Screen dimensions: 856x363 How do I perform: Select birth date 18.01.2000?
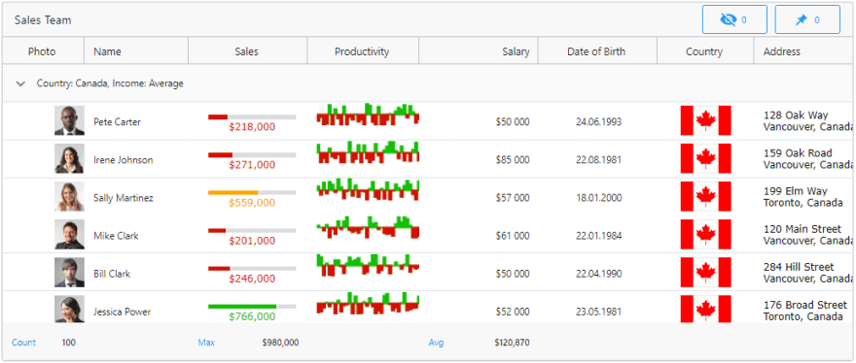pyautogui.click(x=598, y=198)
